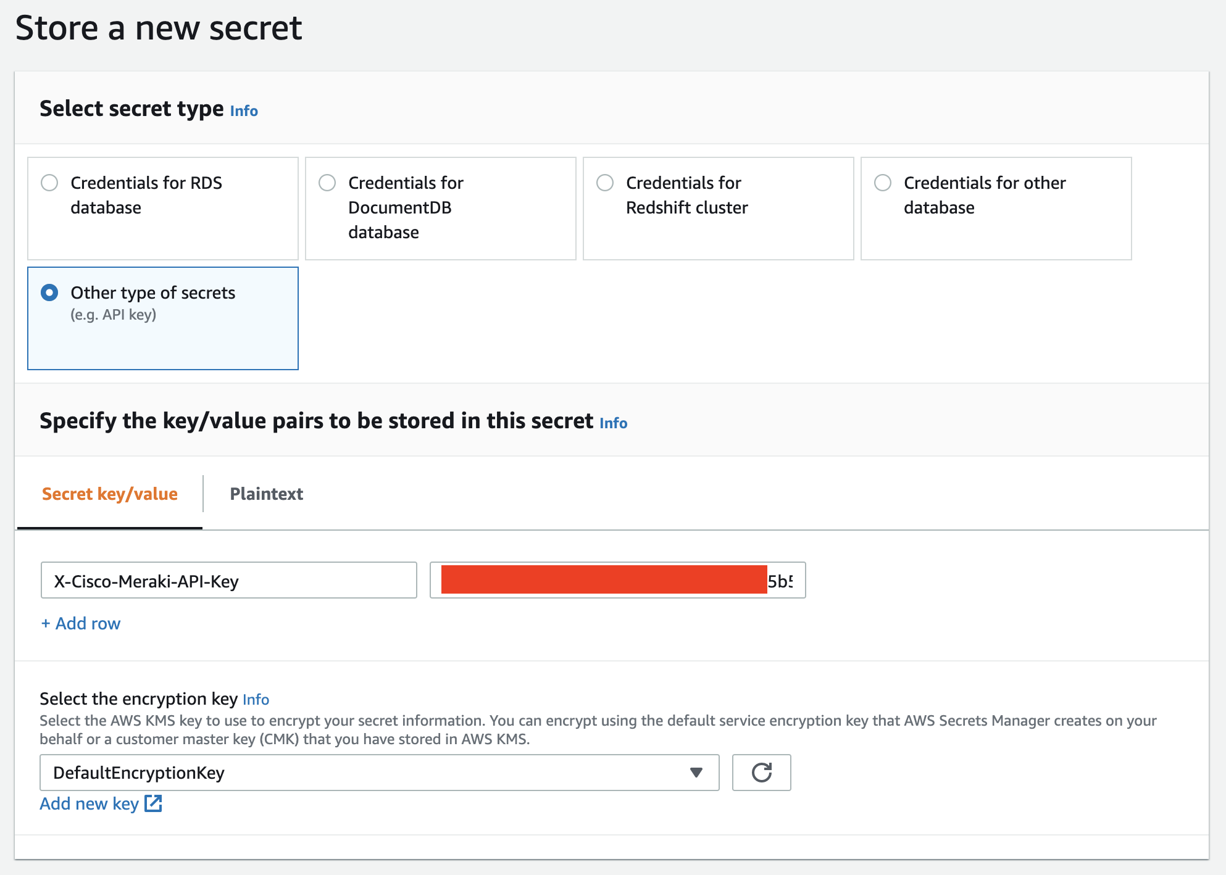Viewport: 1226px width, 875px height.
Task: Choose Credentials for Redshift cluster radio
Action: click(605, 183)
